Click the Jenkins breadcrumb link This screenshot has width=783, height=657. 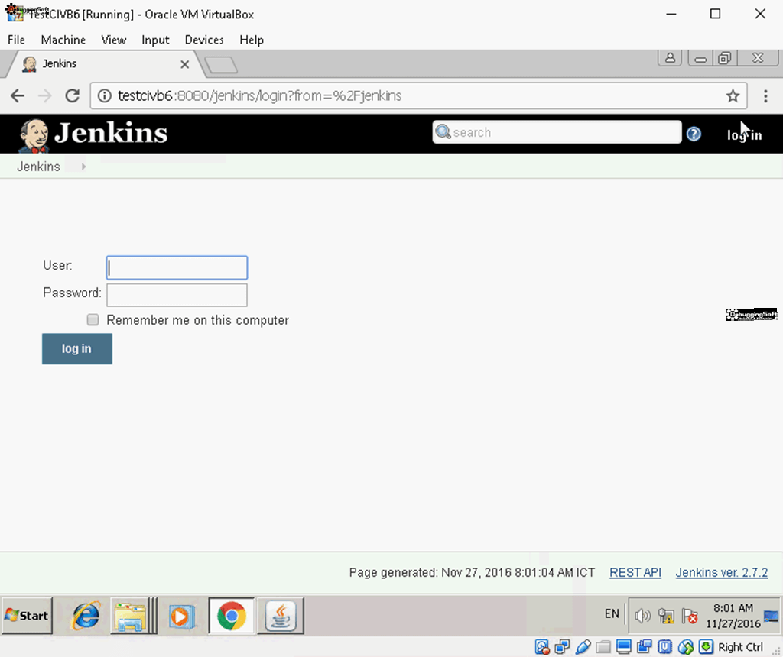coord(38,167)
